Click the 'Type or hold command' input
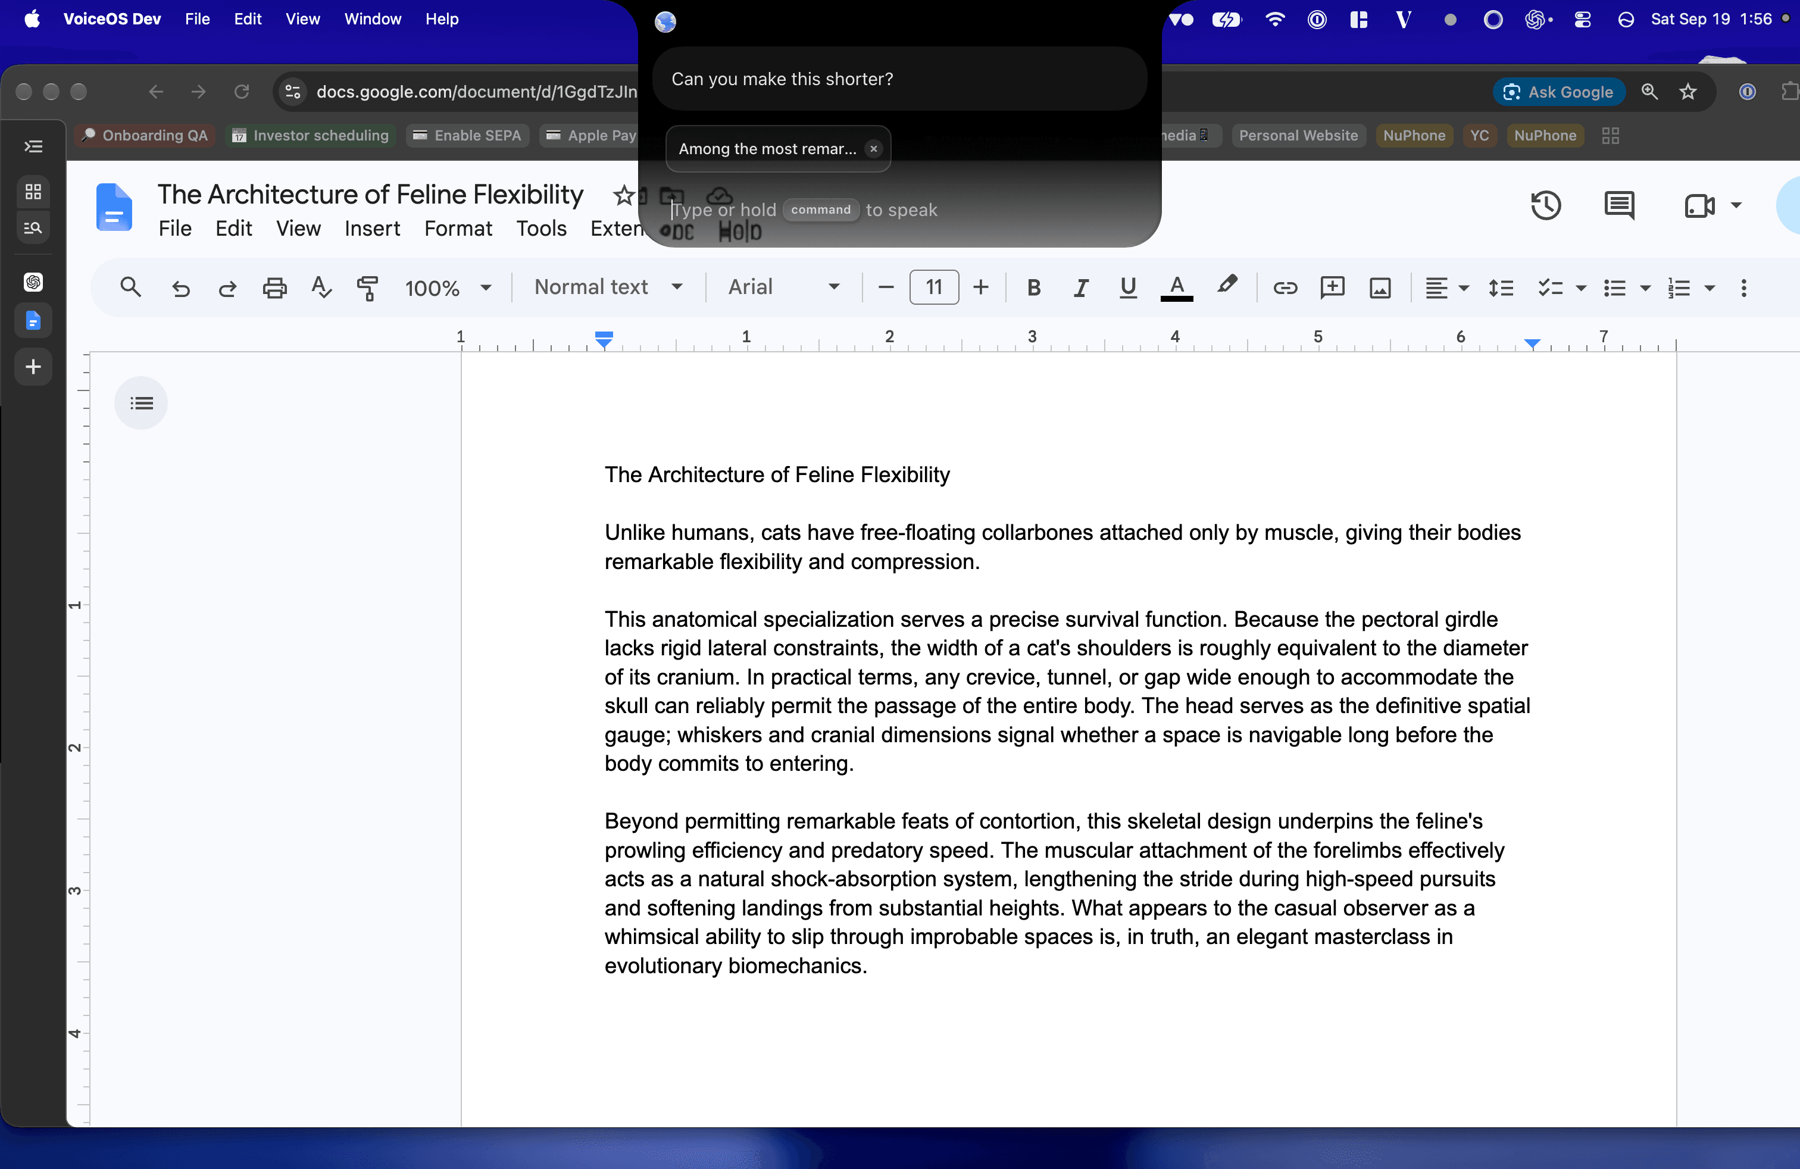This screenshot has height=1169, width=1800. (x=899, y=210)
